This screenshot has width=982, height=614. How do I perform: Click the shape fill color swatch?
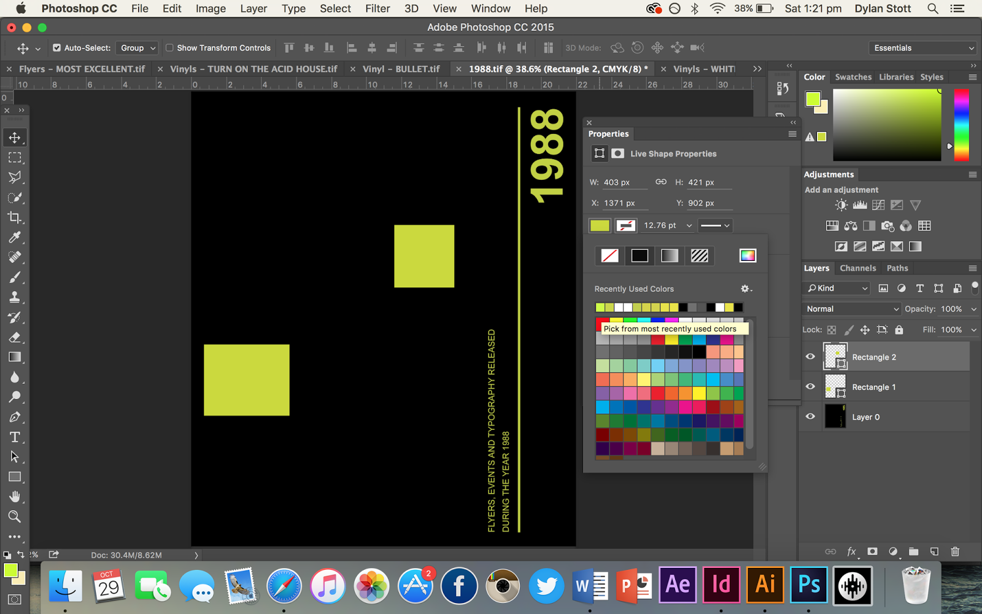click(600, 225)
